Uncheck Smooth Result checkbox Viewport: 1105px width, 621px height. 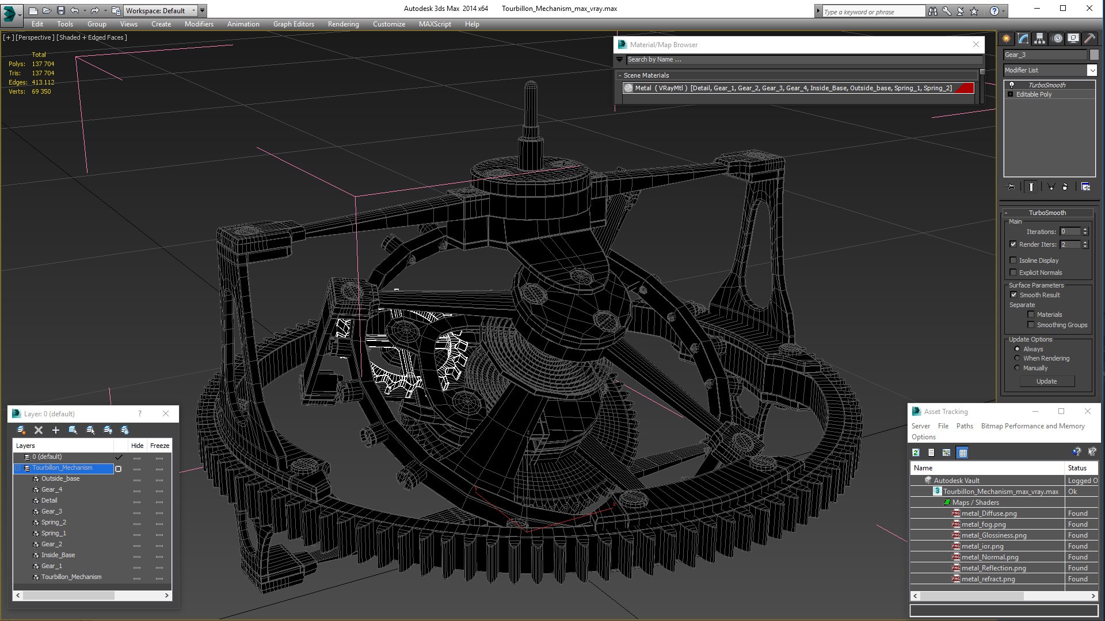coord(1014,295)
